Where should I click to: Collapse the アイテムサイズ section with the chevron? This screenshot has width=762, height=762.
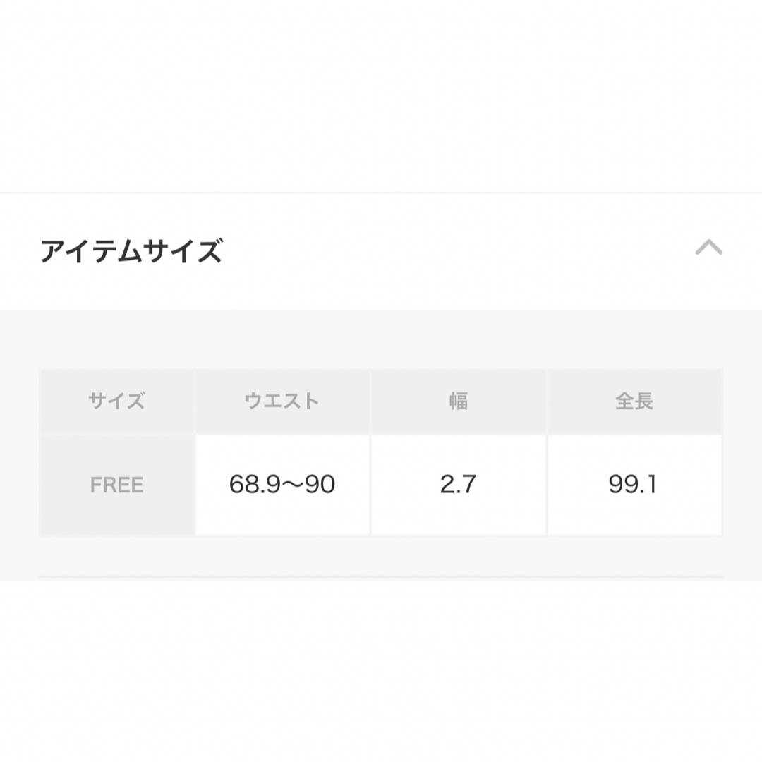(x=708, y=248)
